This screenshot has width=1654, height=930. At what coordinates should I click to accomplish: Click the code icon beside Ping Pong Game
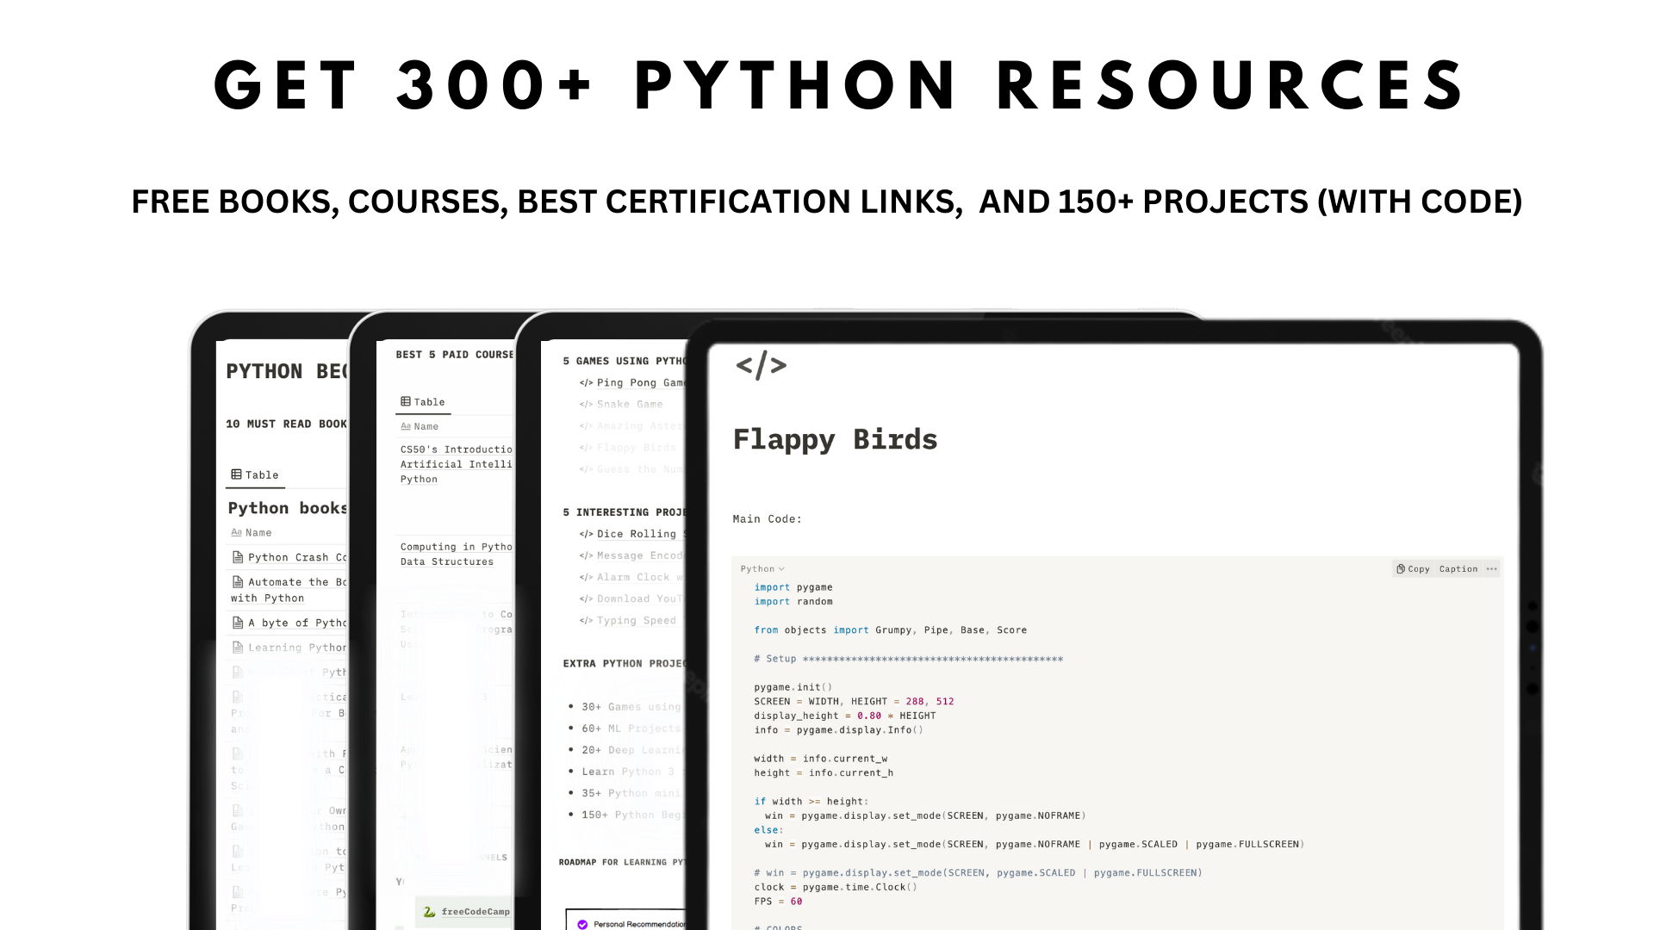click(586, 383)
